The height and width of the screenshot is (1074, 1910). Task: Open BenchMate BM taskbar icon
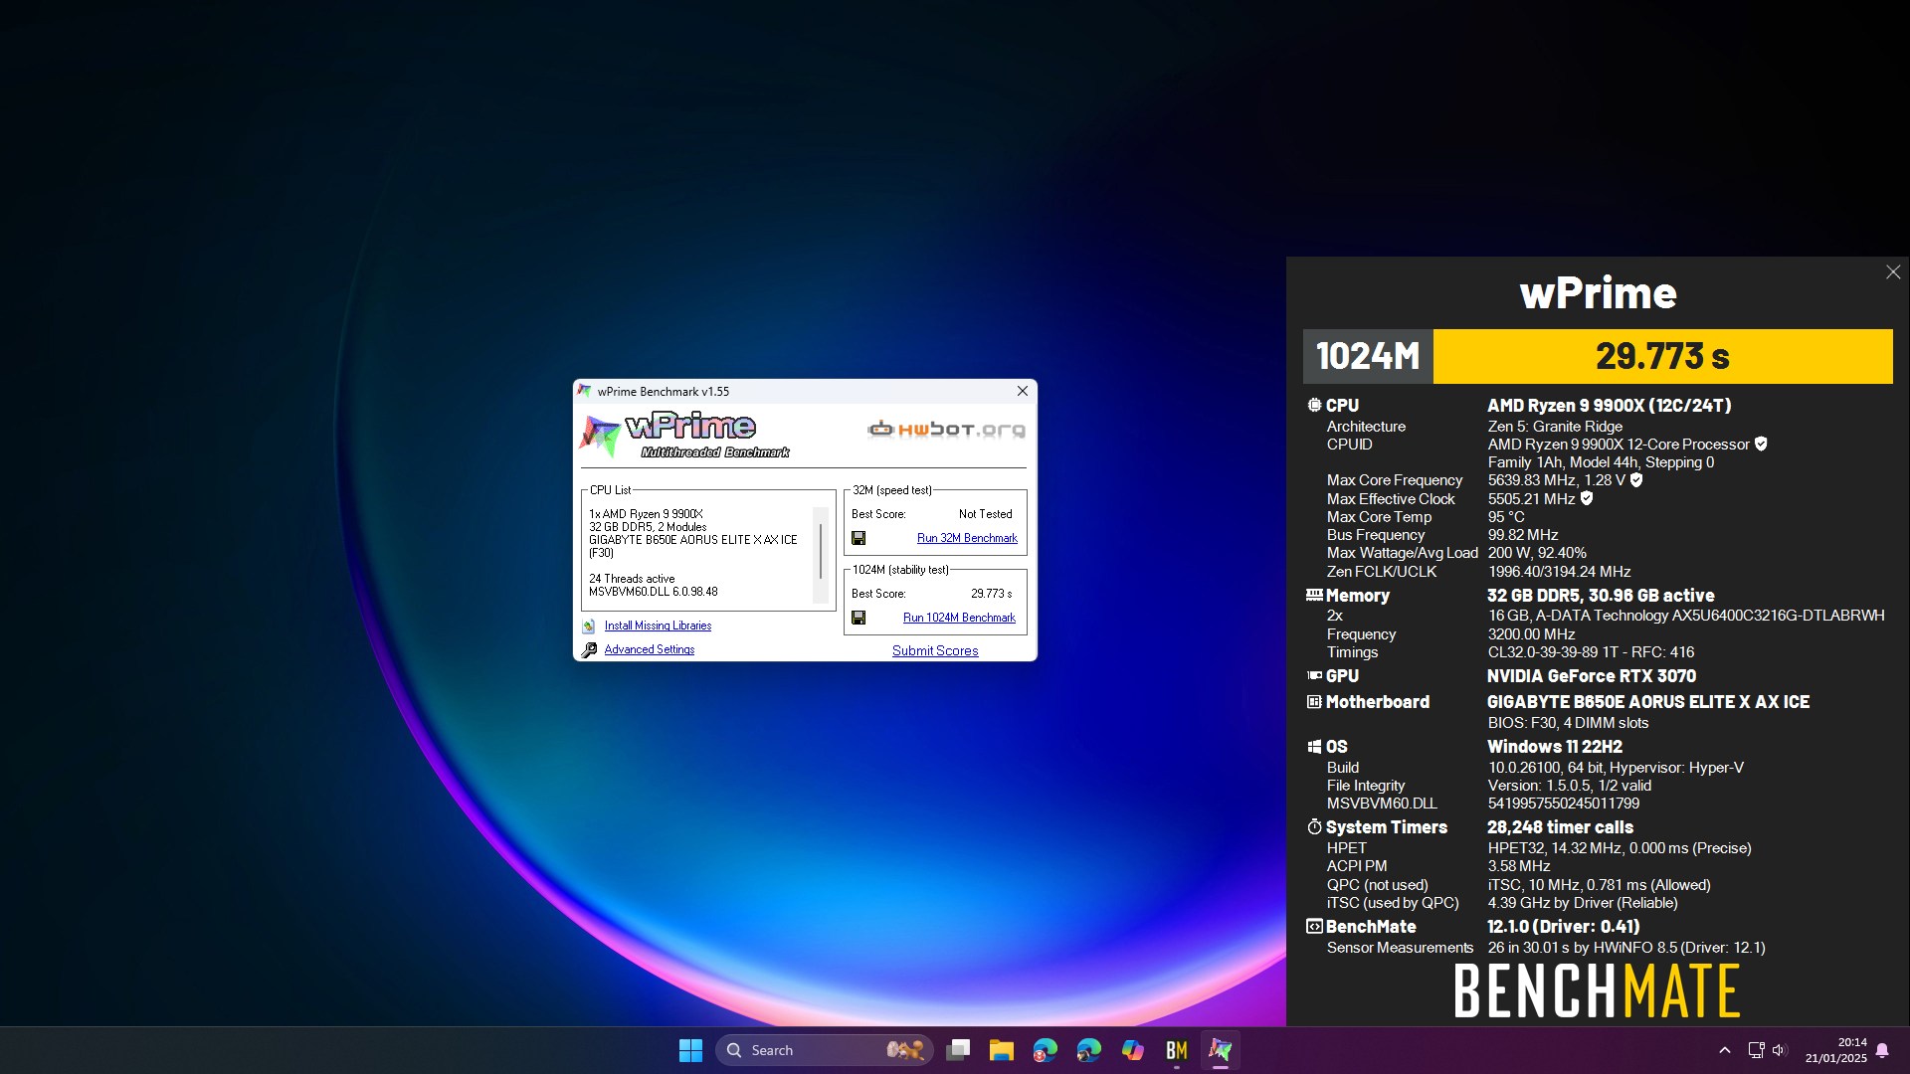click(1177, 1050)
